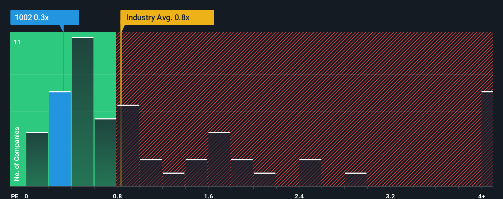Select the bar above the 2.4 axis label

pos(310,173)
